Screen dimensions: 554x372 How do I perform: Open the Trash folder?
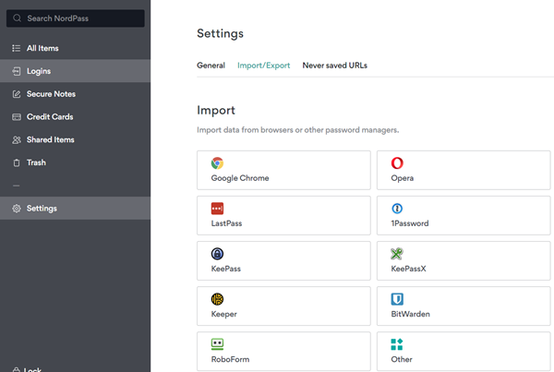36,162
